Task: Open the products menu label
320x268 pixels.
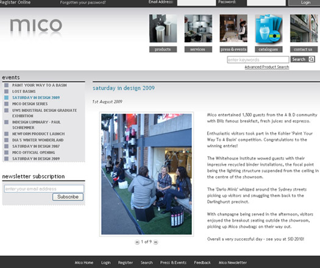Action: click(163, 49)
